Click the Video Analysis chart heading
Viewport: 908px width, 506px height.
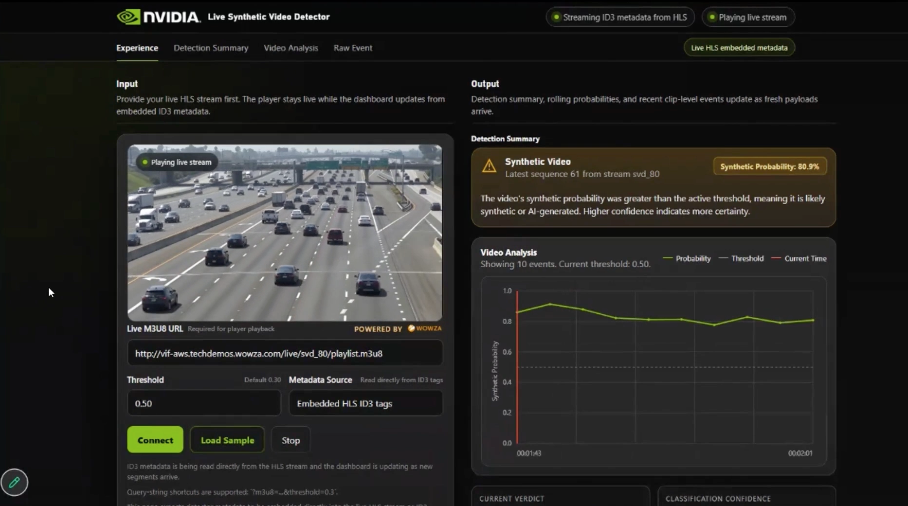[x=508, y=253]
